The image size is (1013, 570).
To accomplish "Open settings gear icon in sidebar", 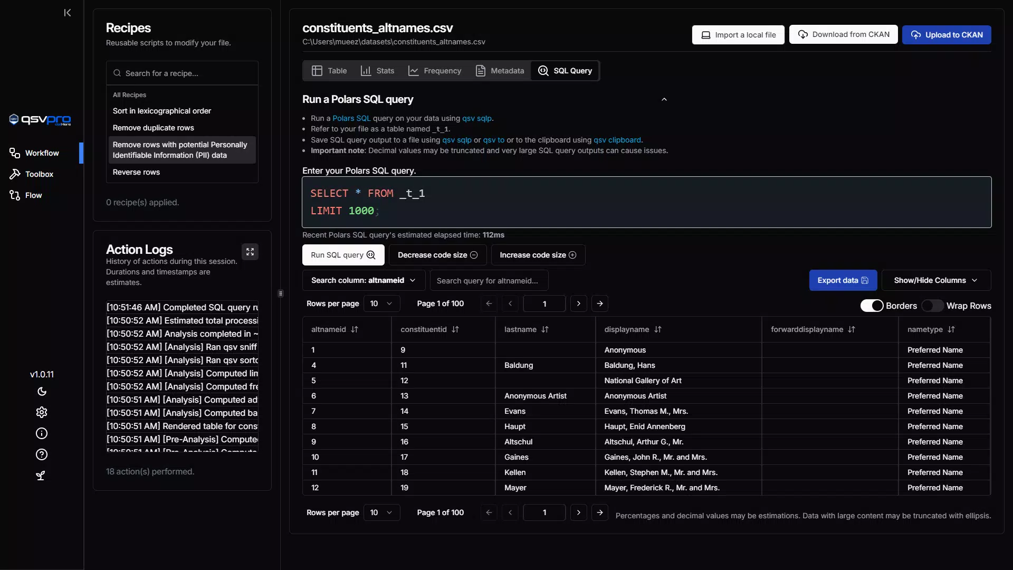I will (42, 412).
